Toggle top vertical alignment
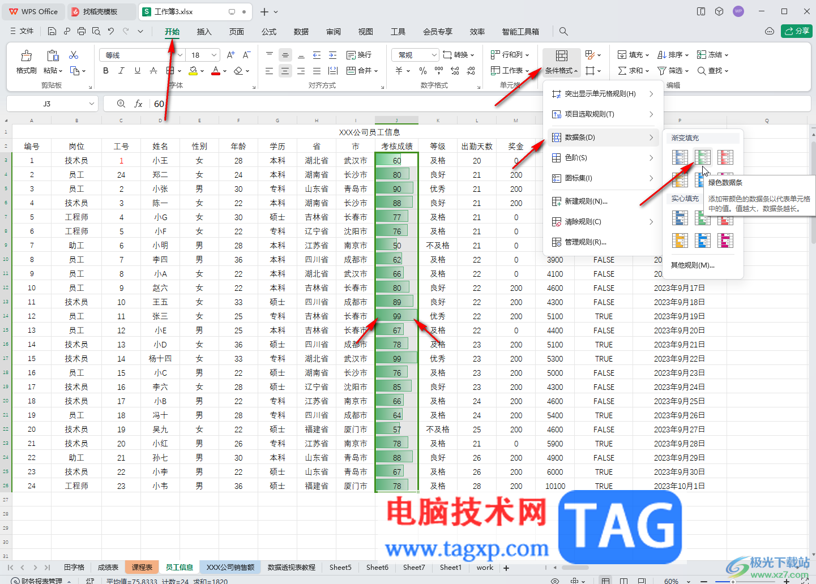The height and width of the screenshot is (584, 816). (270, 55)
